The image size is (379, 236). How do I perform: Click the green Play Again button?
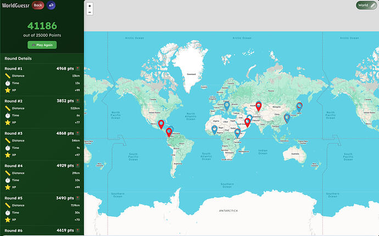coord(42,45)
